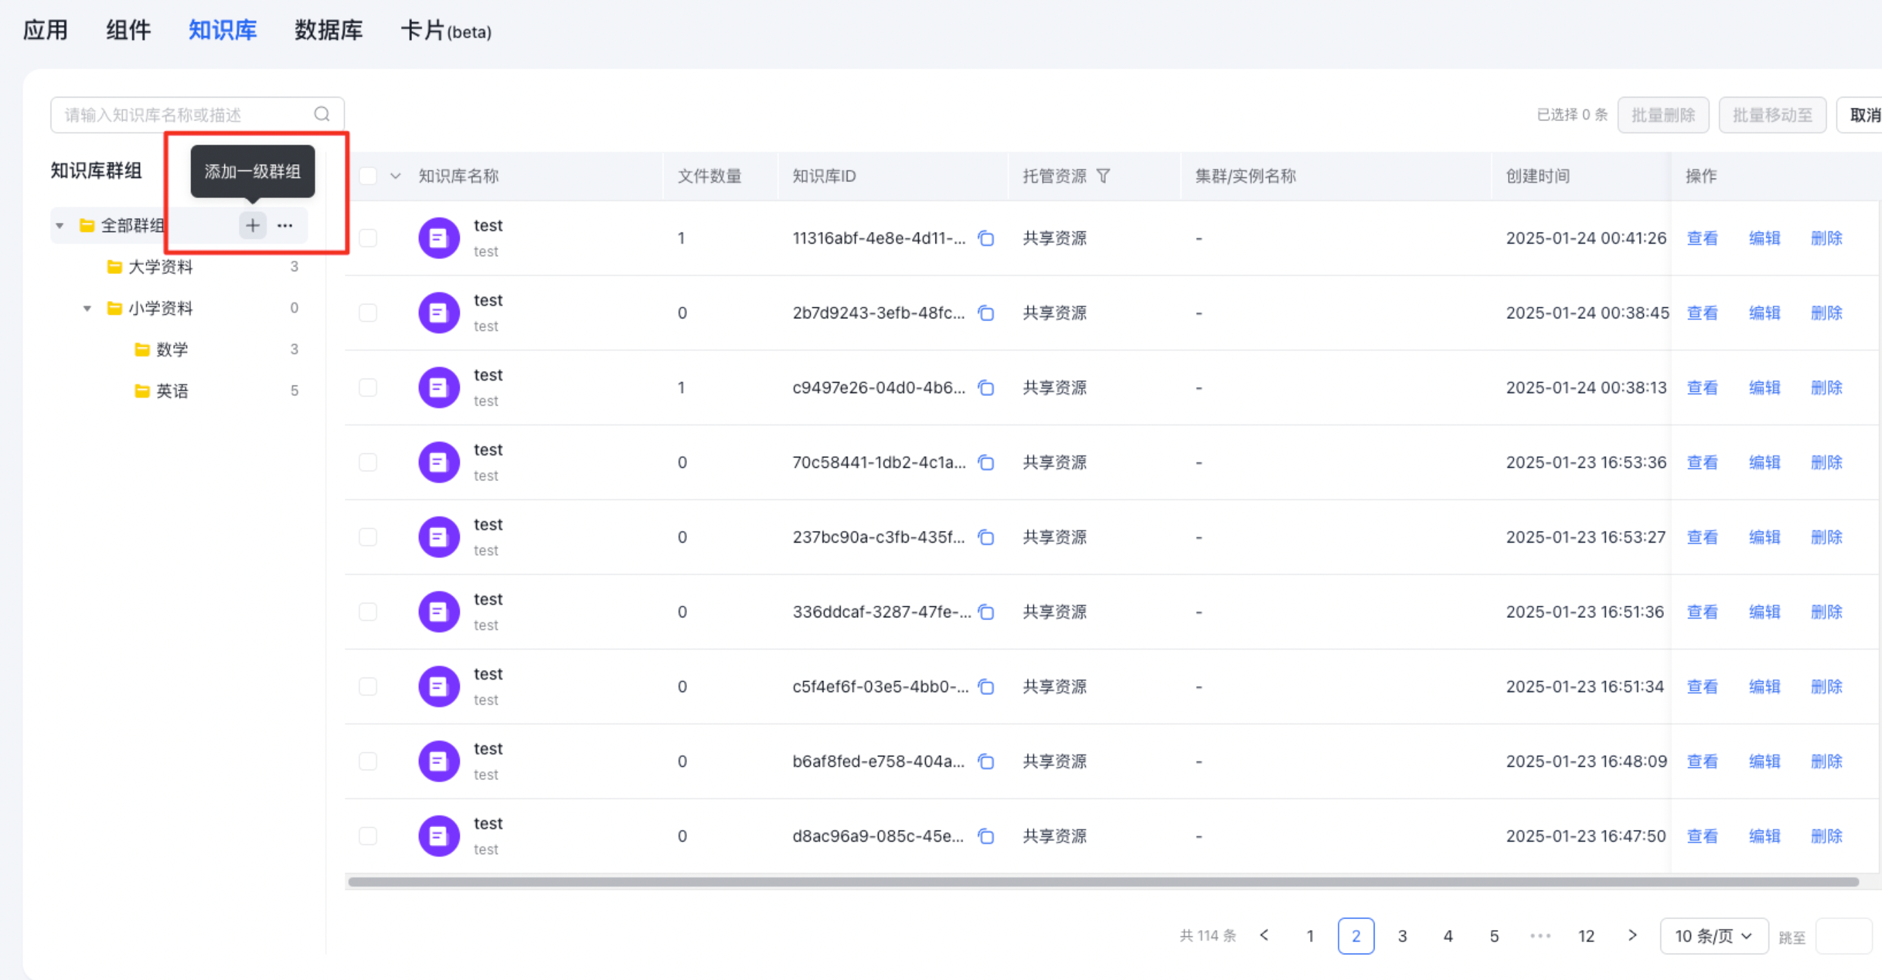The width and height of the screenshot is (1882, 980).
Task: Switch to the 应用 tab
Action: tap(45, 30)
